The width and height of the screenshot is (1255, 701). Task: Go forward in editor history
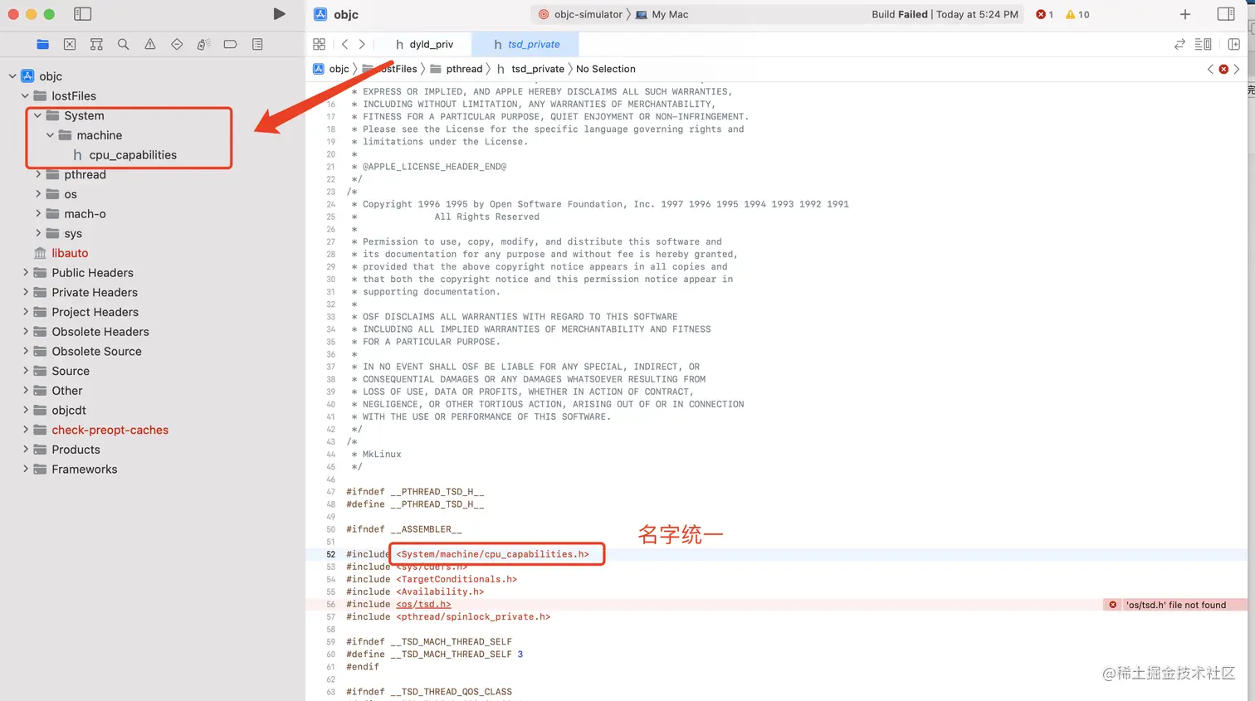362,44
